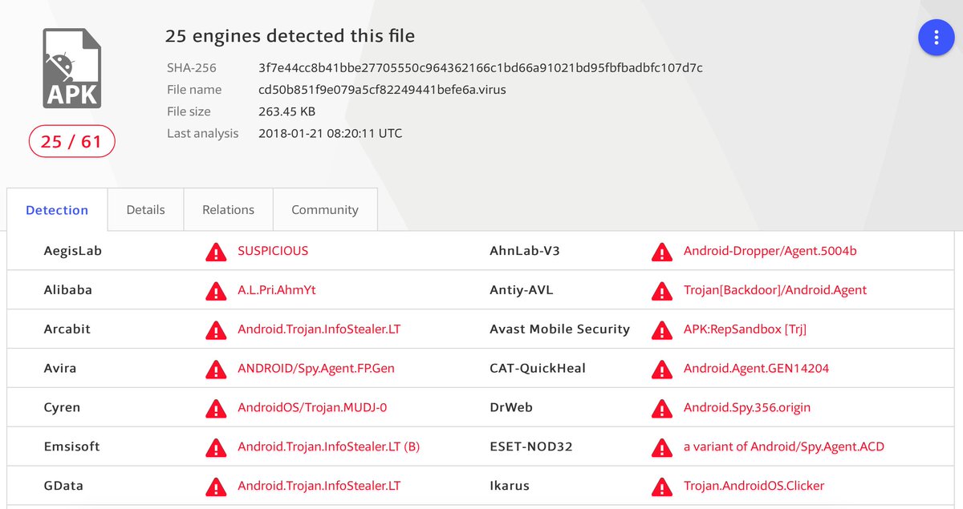Open the Community tab
963x509 pixels.
pyautogui.click(x=325, y=210)
